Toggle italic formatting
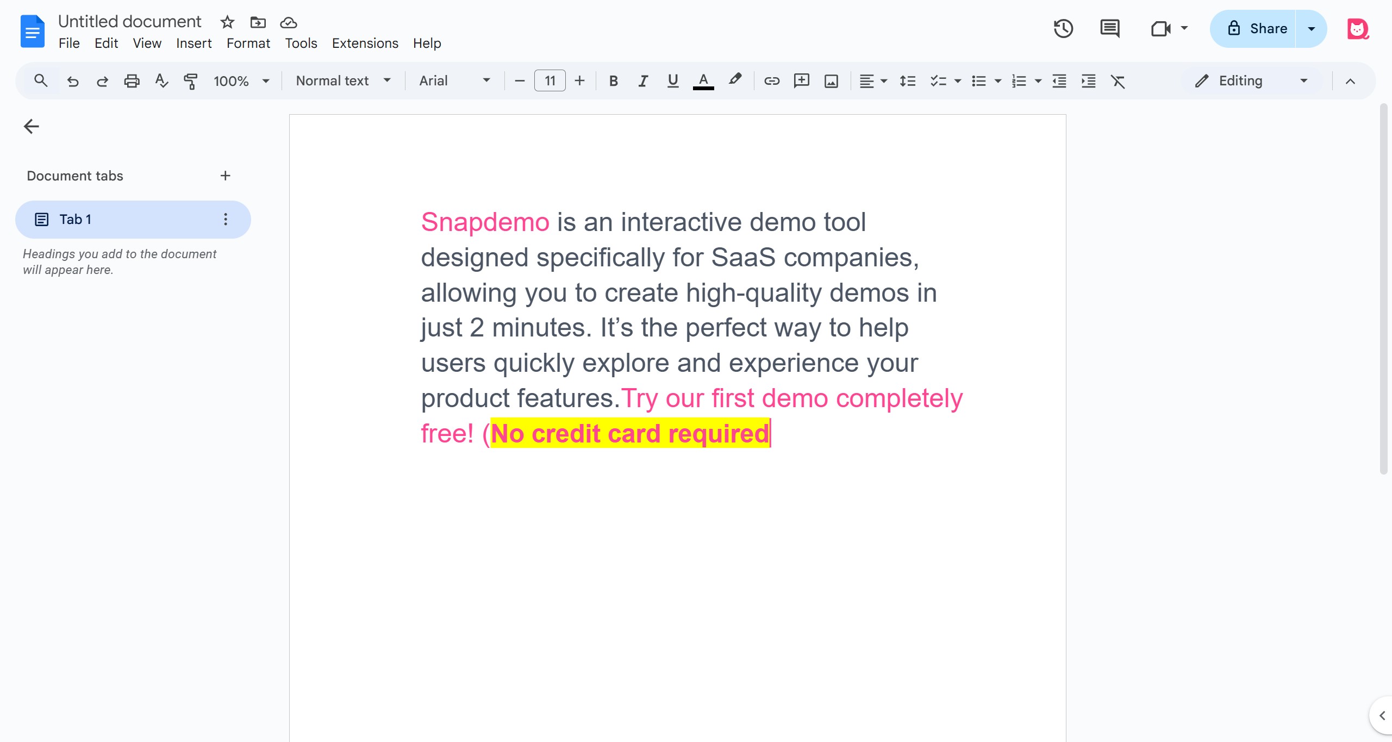The image size is (1392, 742). click(x=643, y=81)
